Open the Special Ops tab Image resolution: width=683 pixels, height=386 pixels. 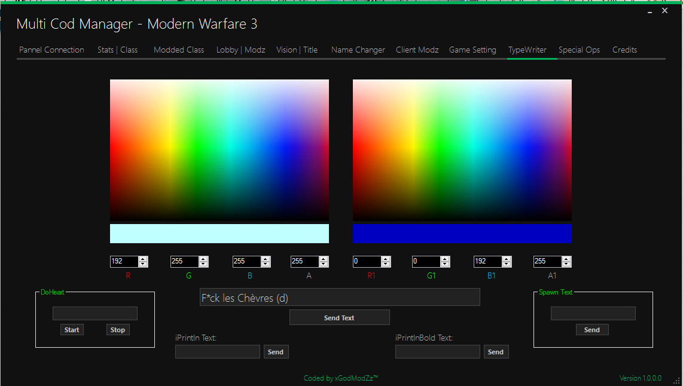pyautogui.click(x=580, y=50)
